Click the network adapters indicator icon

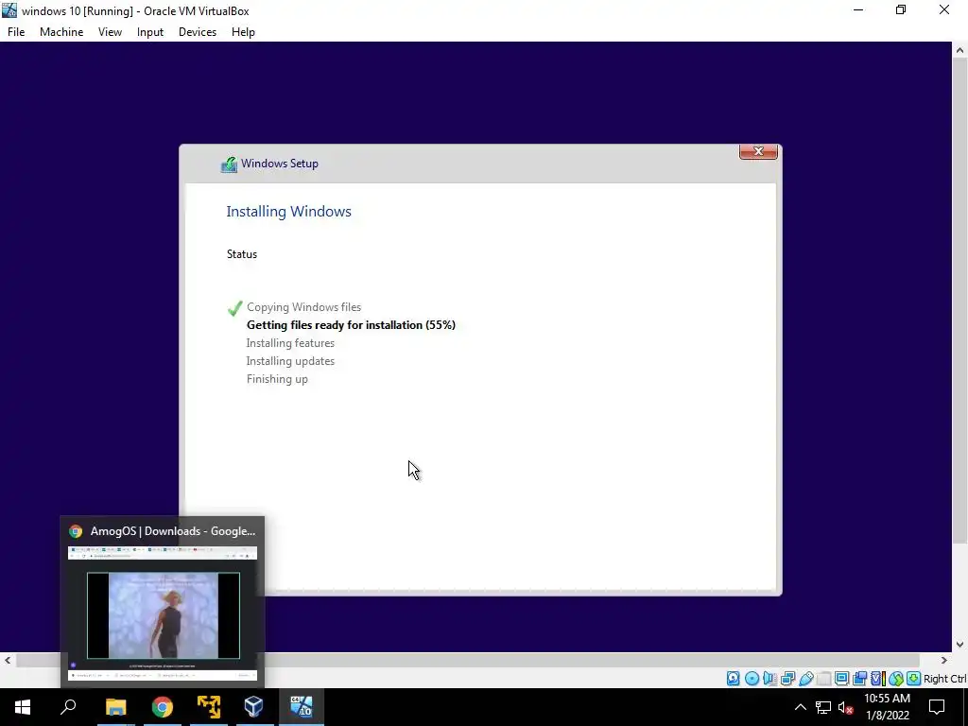787,679
